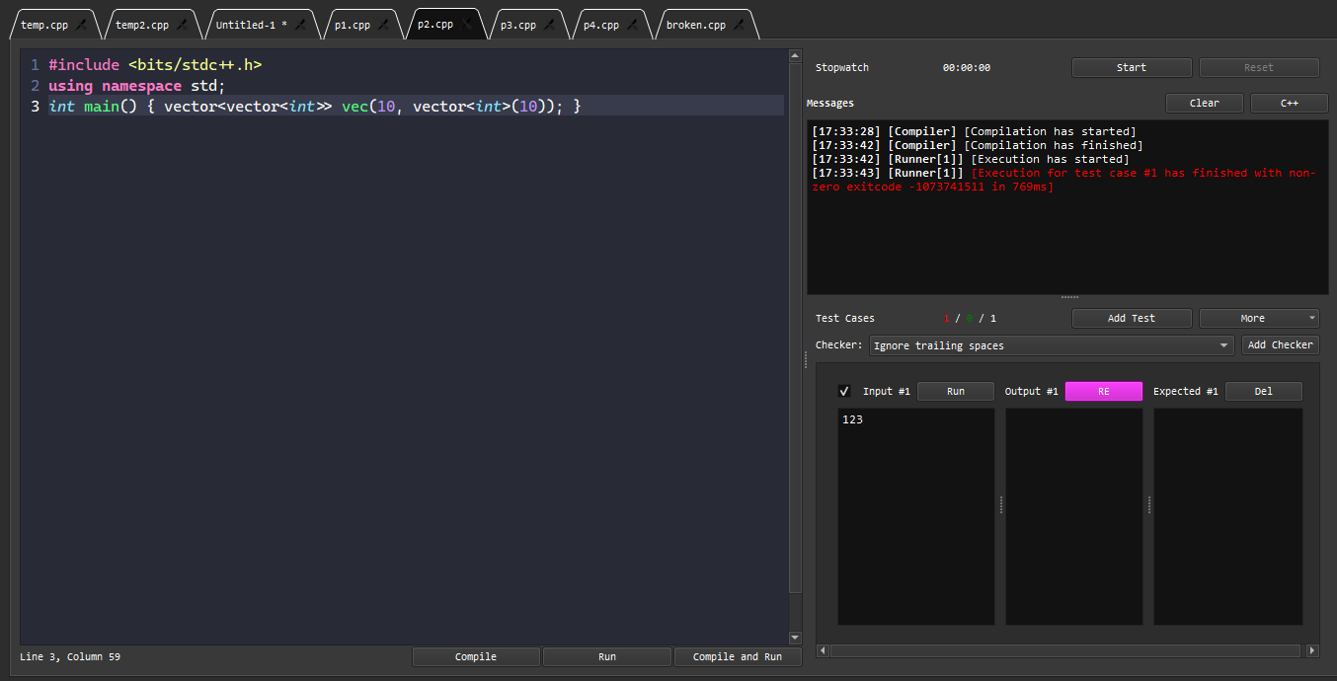The height and width of the screenshot is (681, 1337).
Task: Click the pencil icon on p2.cpp tab
Action: click(x=465, y=25)
